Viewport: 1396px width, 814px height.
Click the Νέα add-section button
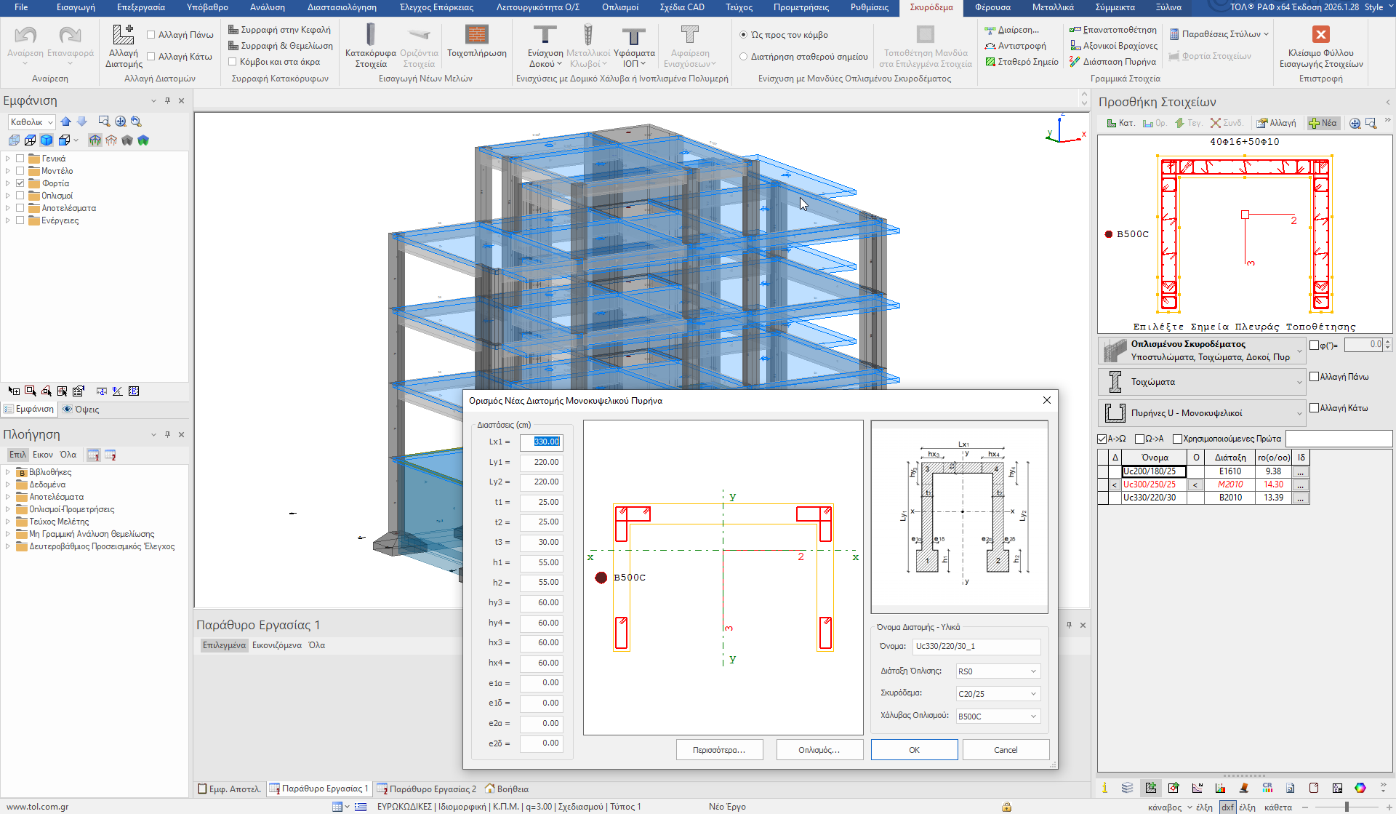point(1323,123)
